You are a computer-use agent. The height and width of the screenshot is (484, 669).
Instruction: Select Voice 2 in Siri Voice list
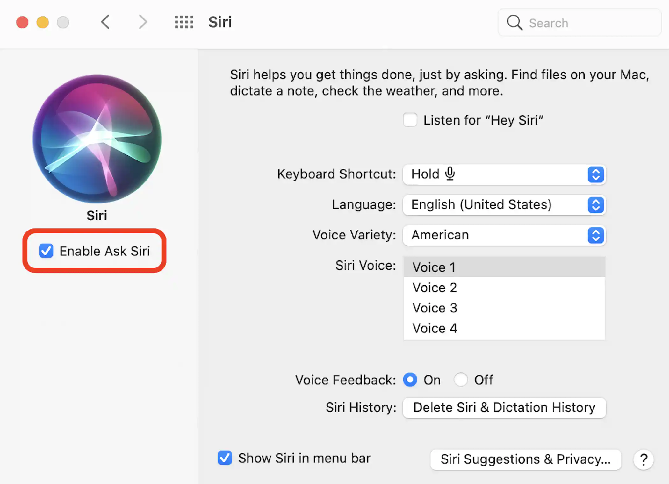[x=435, y=288]
